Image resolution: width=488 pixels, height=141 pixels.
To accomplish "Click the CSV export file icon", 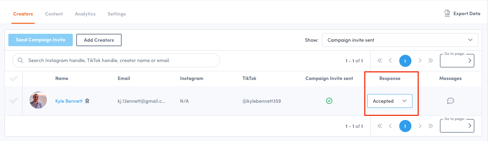I will [447, 13].
